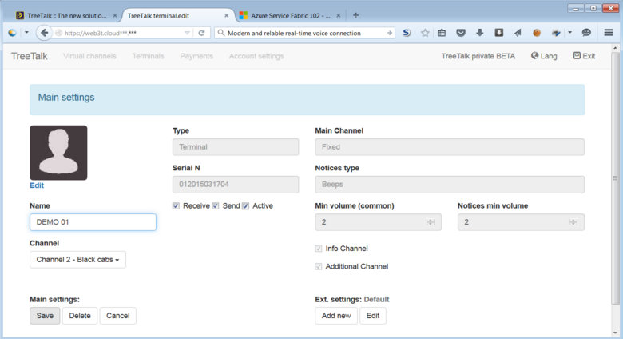Close the Azure Service Fabric tab

point(338,15)
